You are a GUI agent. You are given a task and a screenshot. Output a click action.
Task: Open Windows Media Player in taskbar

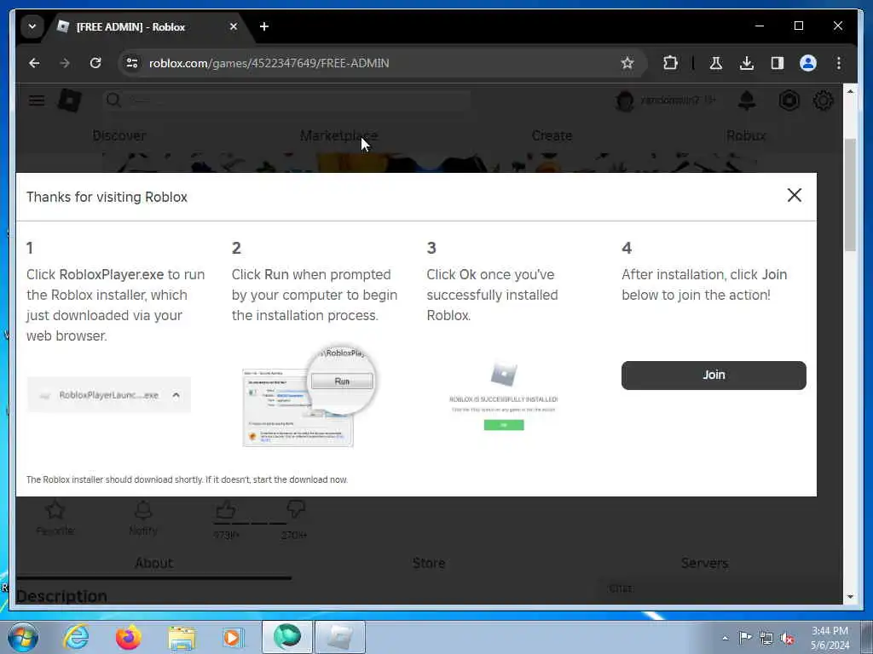[232, 637]
